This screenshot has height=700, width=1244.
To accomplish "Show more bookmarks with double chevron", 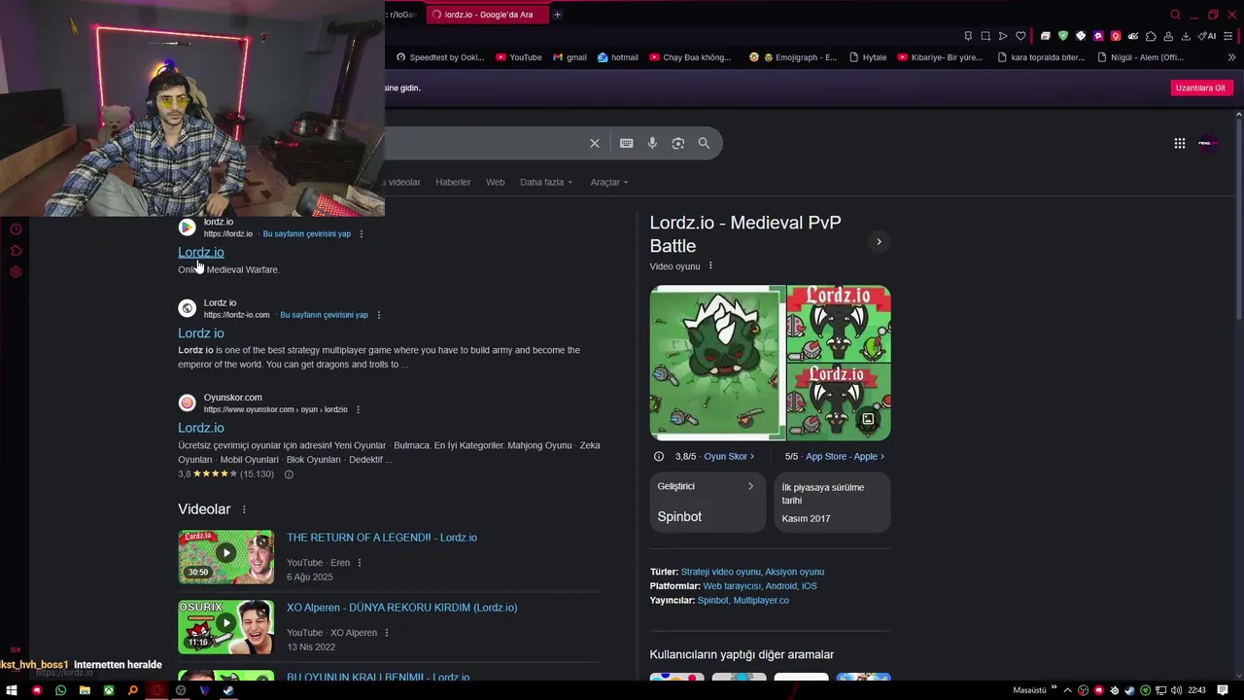I will tap(1231, 57).
